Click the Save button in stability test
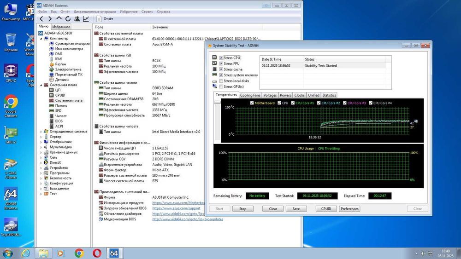Image resolution: width=461 pixels, height=259 pixels. (296, 209)
